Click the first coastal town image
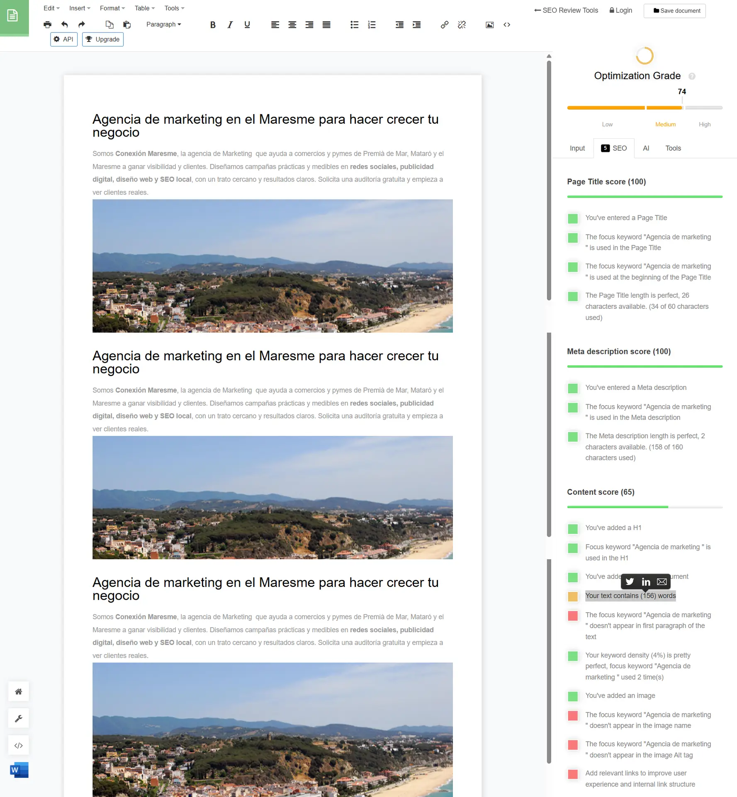 point(272,266)
